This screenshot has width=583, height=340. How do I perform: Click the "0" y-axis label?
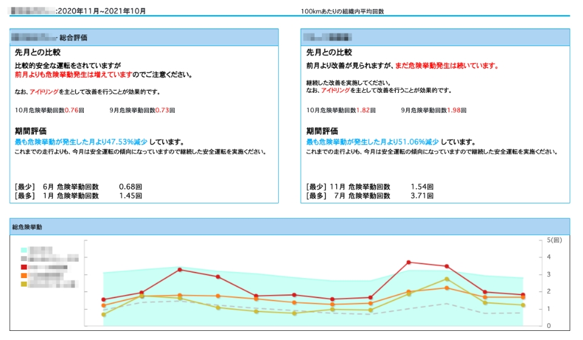[549, 326]
